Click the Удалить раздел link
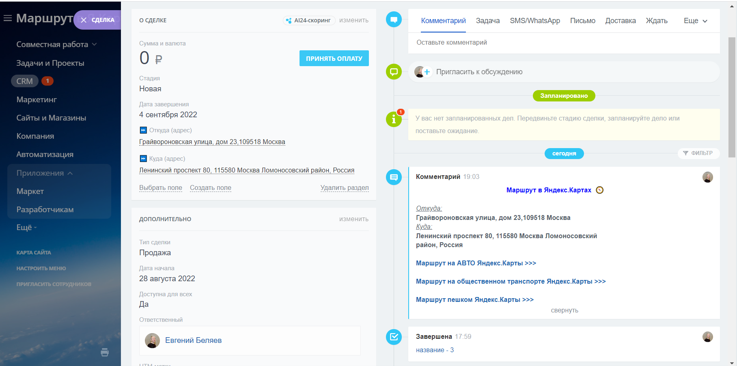Screen dimensions: 737x366 pos(345,188)
